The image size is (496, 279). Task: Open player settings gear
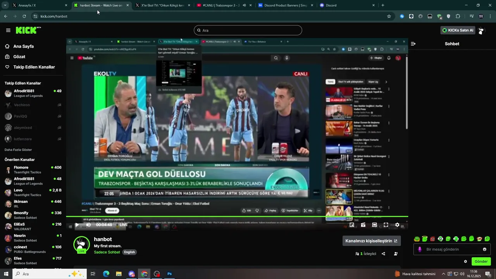point(397,225)
